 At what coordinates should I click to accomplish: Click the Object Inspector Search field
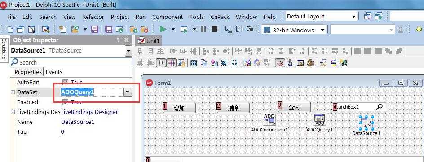(x=71, y=62)
